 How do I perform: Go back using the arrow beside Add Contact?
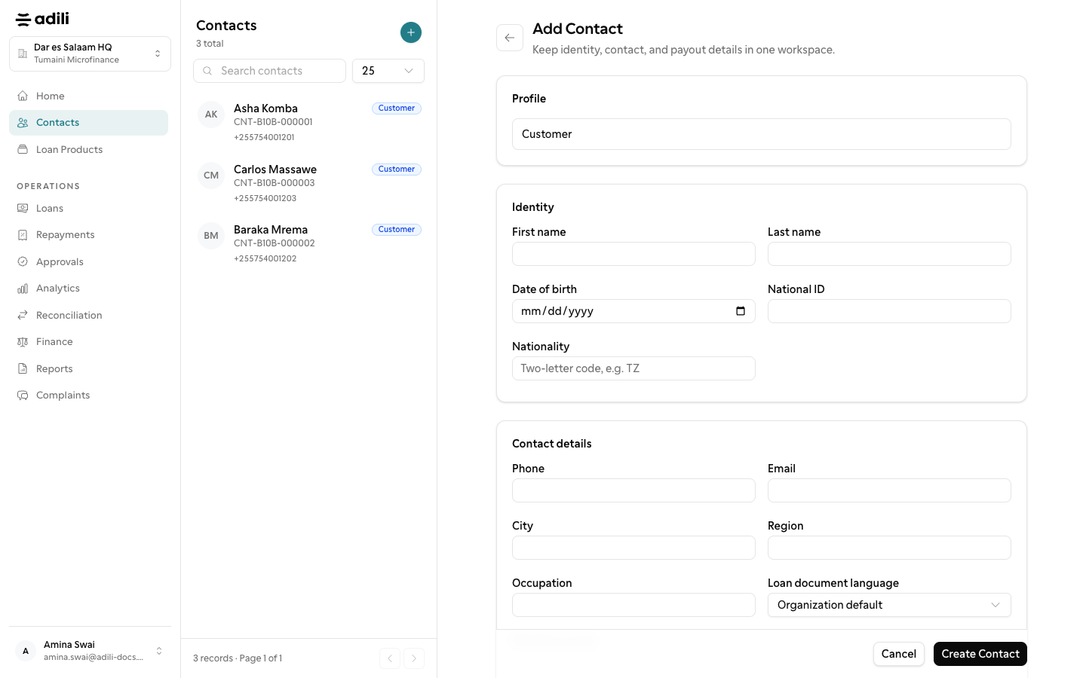point(510,38)
